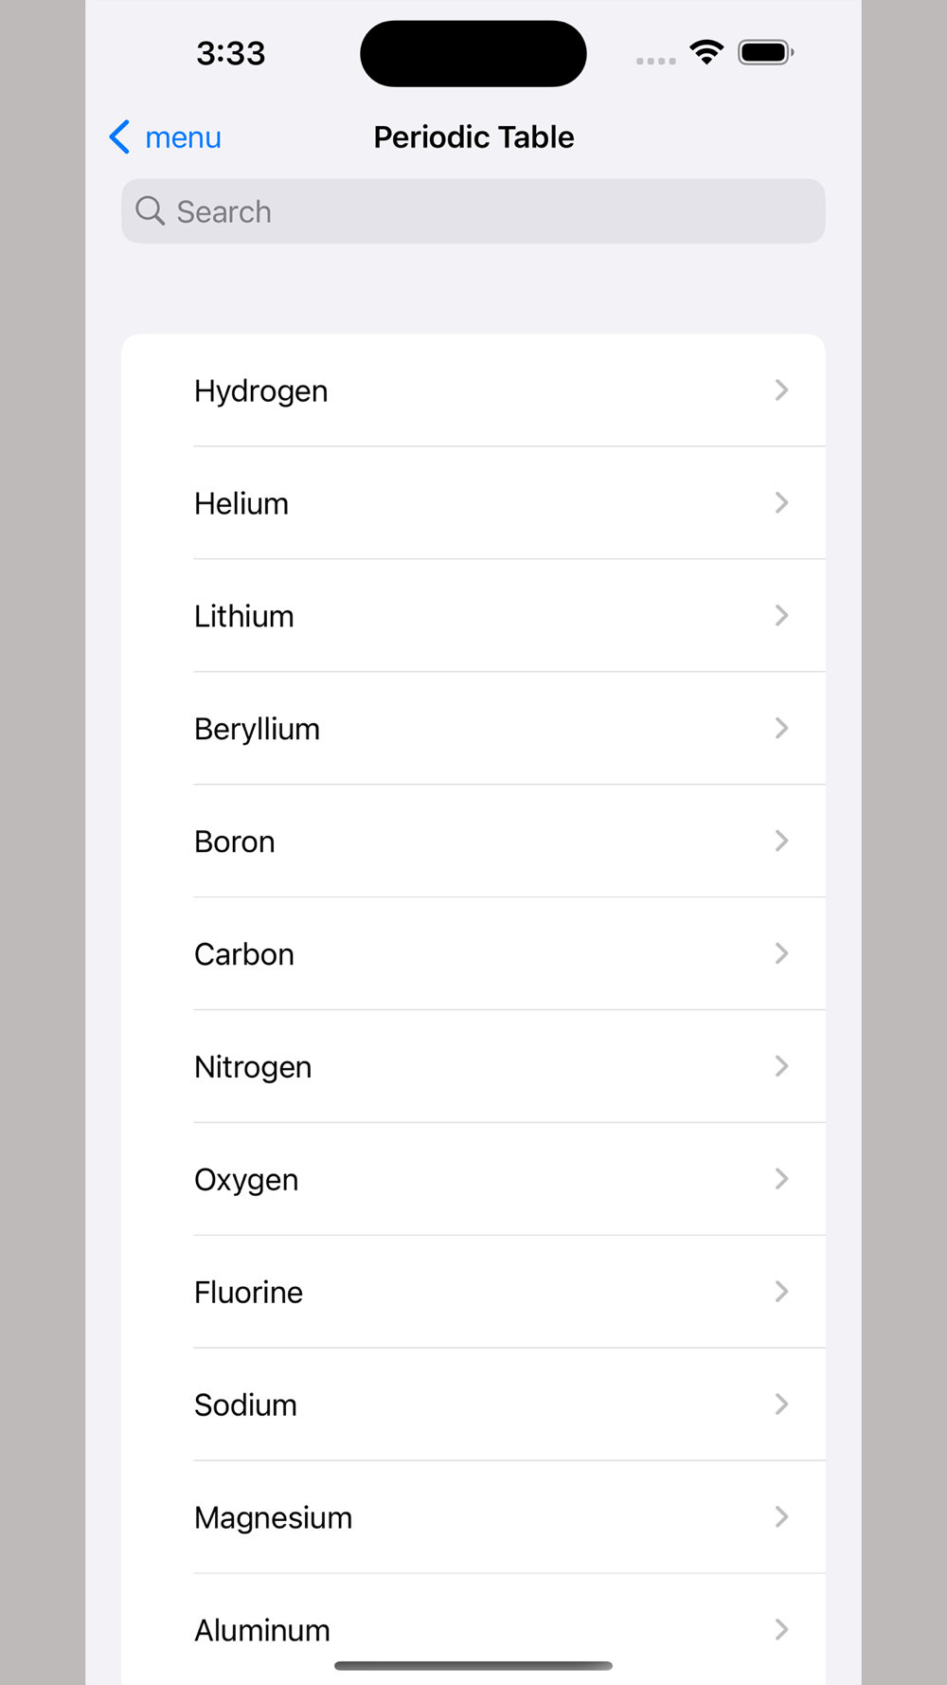This screenshot has height=1685, width=947.
Task: Expand Boron using its chevron arrow
Action: (781, 841)
